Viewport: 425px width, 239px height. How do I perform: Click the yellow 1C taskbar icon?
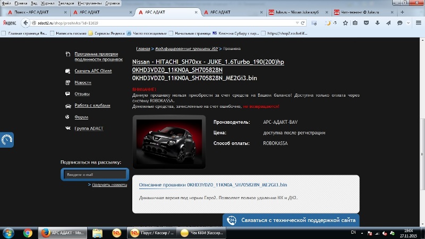point(117,233)
